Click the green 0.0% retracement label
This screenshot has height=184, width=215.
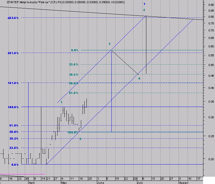point(74,50)
